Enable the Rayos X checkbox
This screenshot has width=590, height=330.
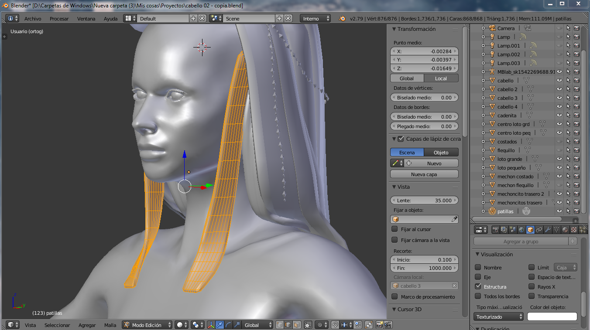(x=531, y=287)
